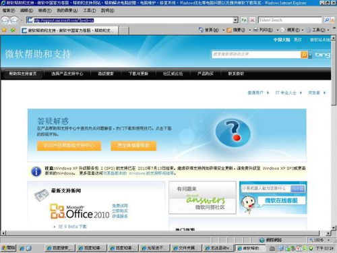Click the orange Bing search magnifier button
The height and width of the screenshot is (253, 337).
pyautogui.click(x=304, y=55)
